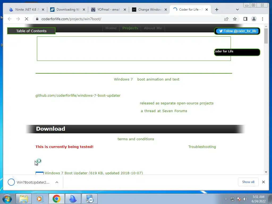The width and height of the screenshot is (272, 204).
Task: Open the Chrome profile avatar
Action: tap(254, 19)
